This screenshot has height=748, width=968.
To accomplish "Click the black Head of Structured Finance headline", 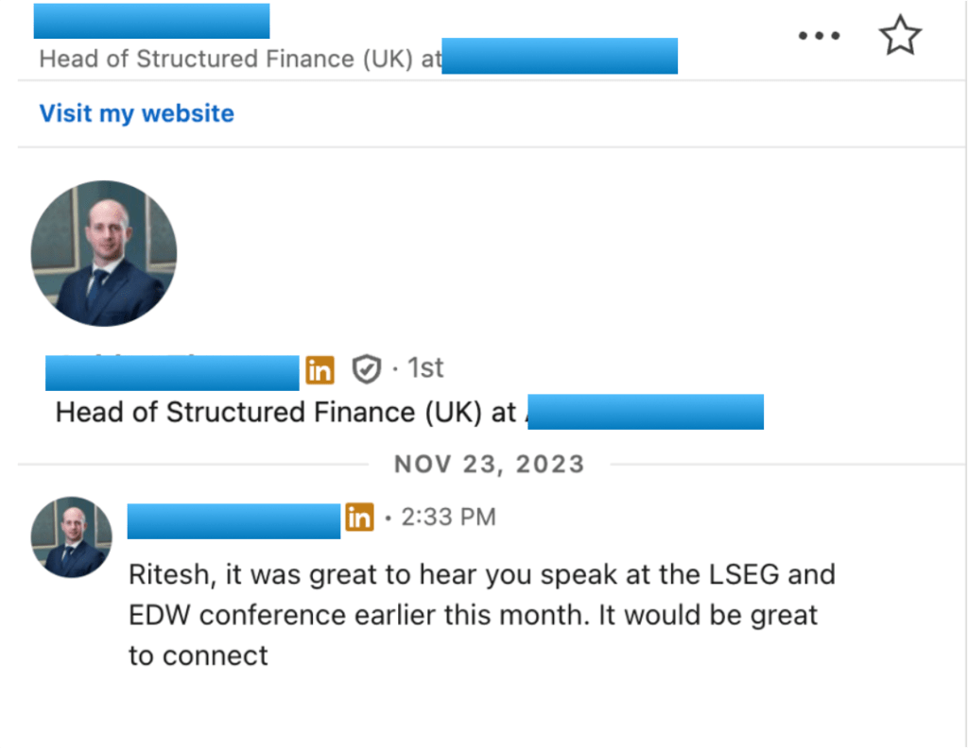I will (x=285, y=413).
